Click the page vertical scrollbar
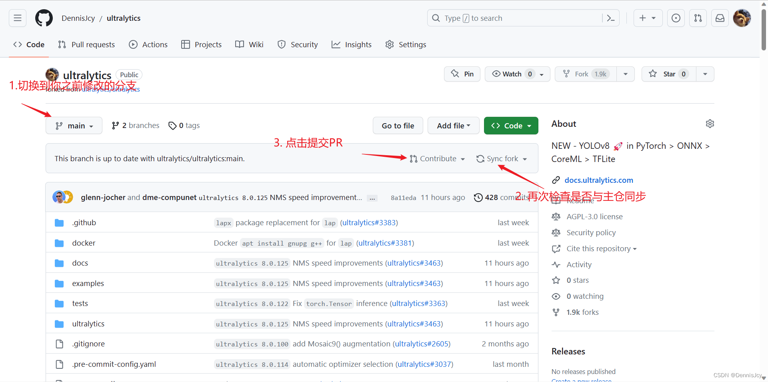The height and width of the screenshot is (382, 768). [764, 30]
